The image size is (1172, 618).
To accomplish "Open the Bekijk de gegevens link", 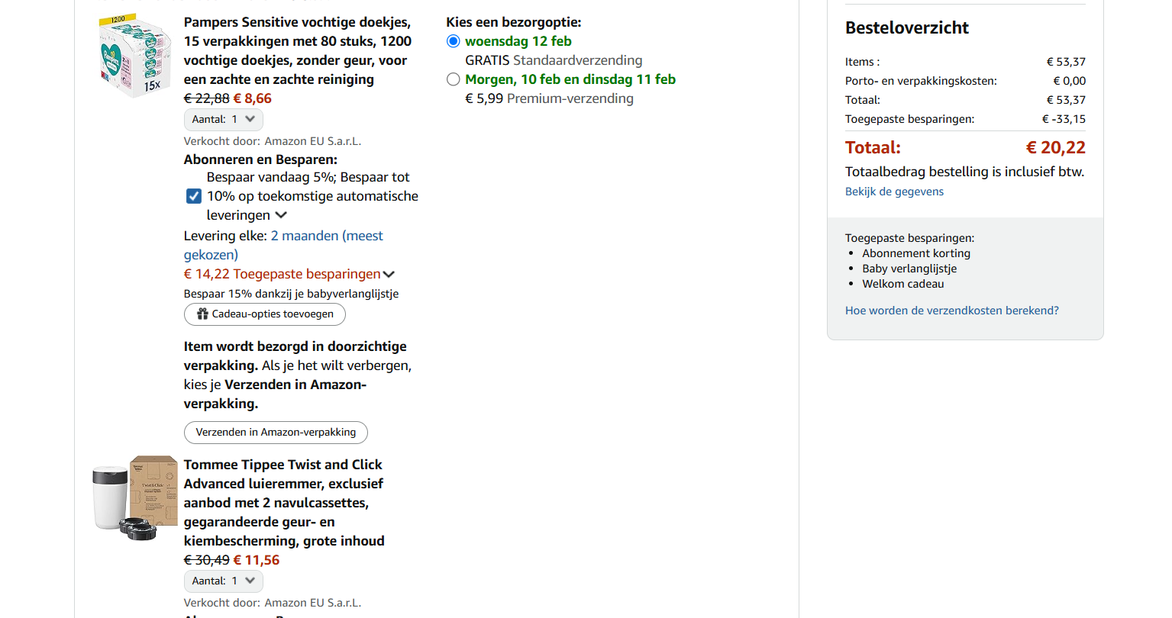I will [x=894, y=192].
